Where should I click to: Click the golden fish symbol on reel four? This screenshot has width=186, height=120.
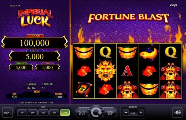coord(149,53)
